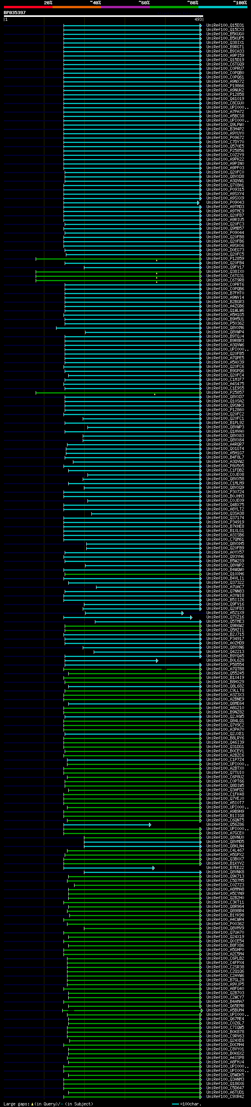Select hit UniRef100_Q1WLW6
The width and height of the screenshot is (251, 1107).
click(225, 310)
